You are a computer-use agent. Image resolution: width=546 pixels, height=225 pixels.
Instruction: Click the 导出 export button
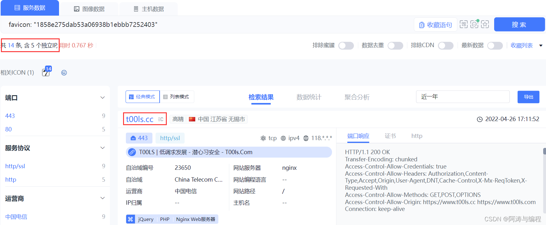point(529,97)
